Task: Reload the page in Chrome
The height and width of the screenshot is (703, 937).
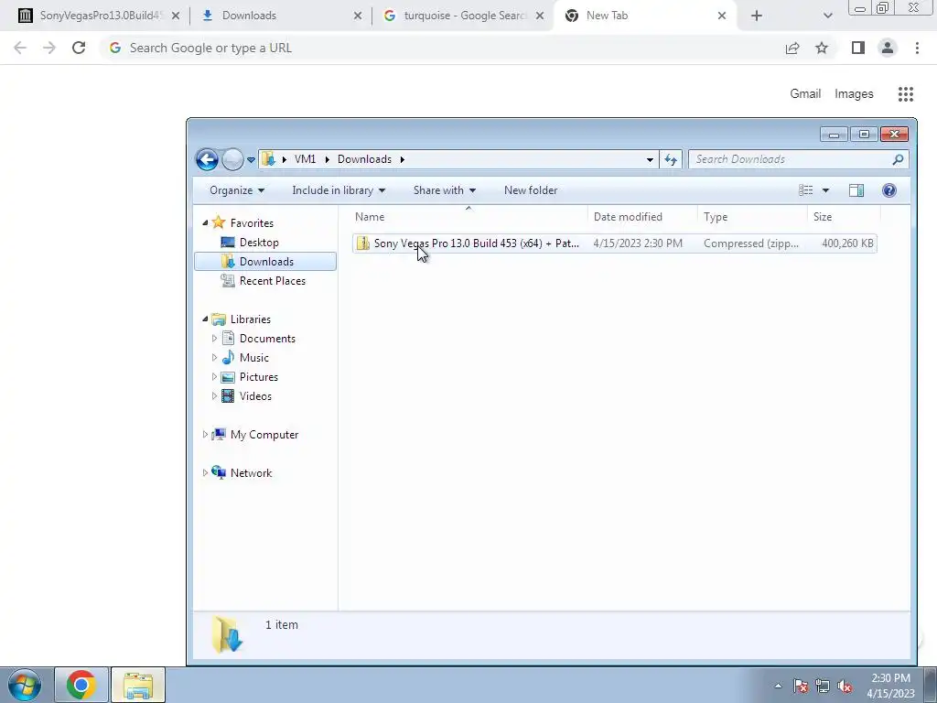Action: point(79,48)
